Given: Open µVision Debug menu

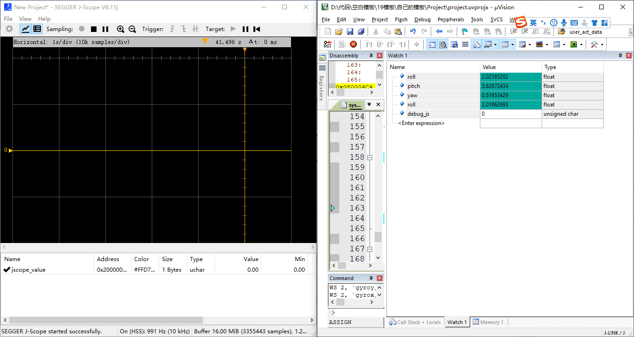Looking at the screenshot, I should (x=422, y=19).
